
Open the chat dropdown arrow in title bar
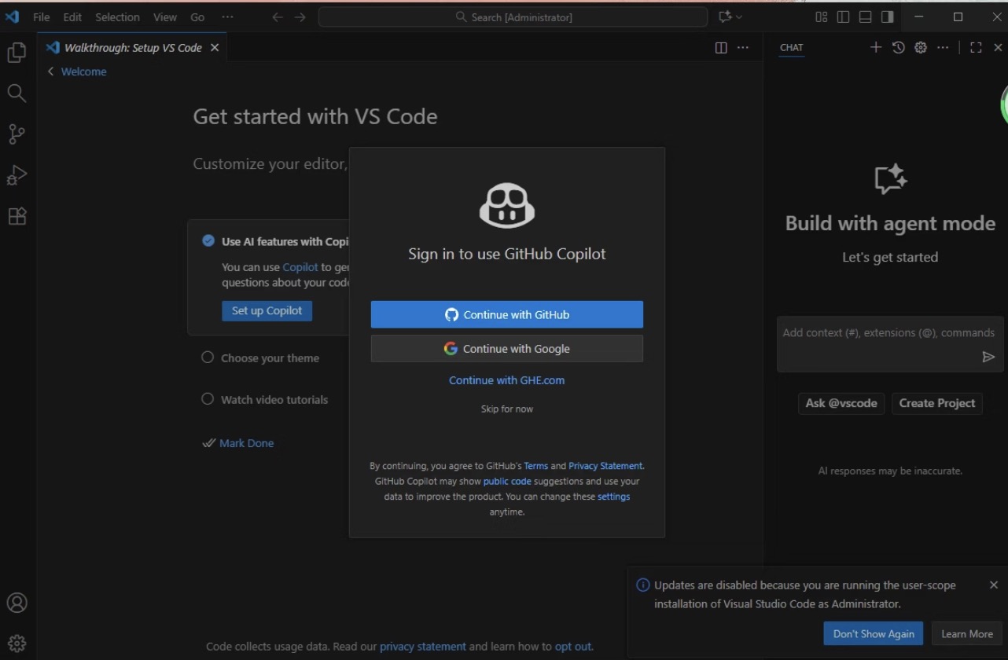(x=739, y=16)
